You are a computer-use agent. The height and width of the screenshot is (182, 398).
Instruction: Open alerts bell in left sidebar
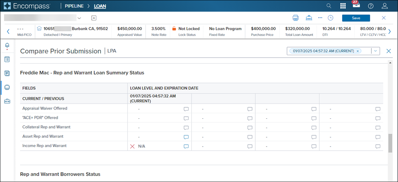pos(7,46)
